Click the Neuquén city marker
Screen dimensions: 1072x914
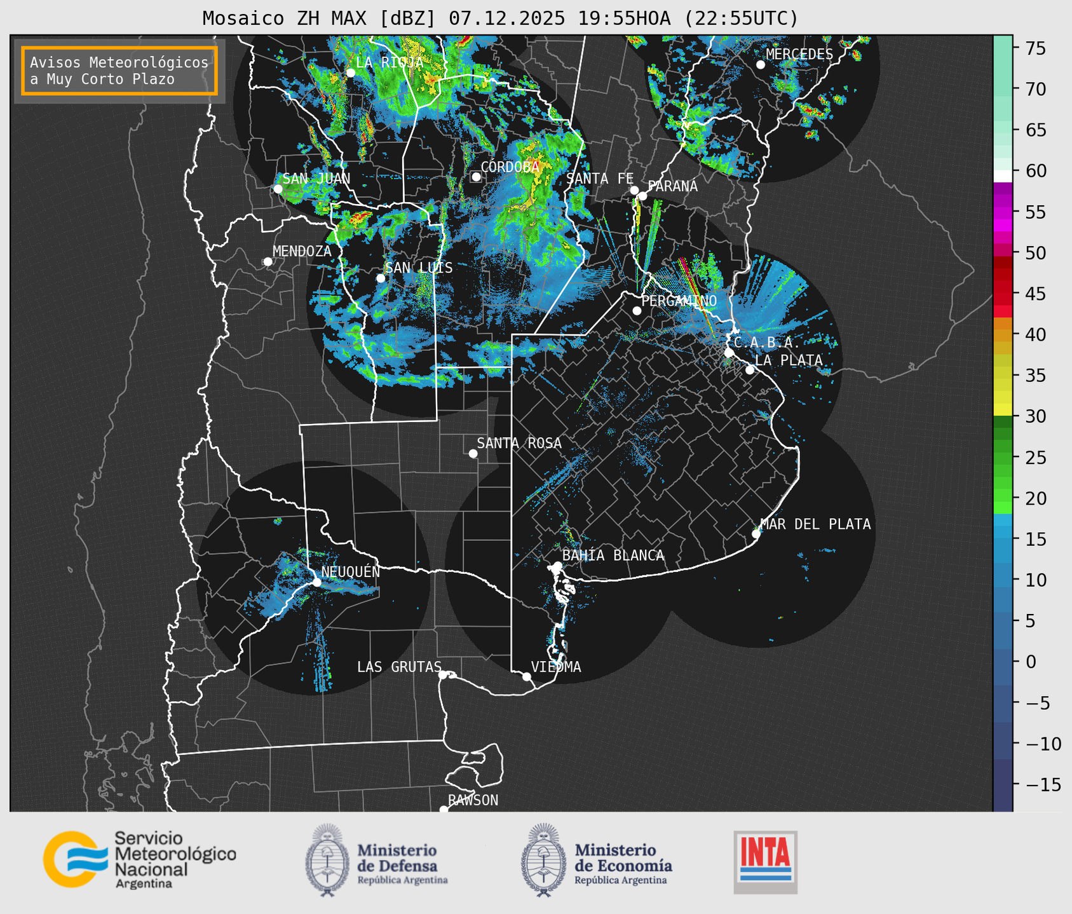pos(316,582)
